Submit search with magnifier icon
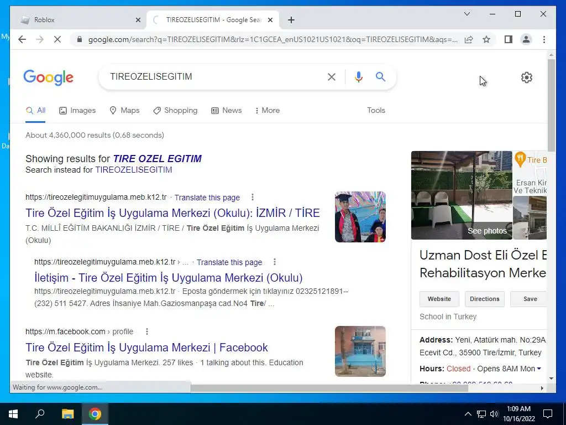Viewport: 566px width, 425px height. click(380, 76)
